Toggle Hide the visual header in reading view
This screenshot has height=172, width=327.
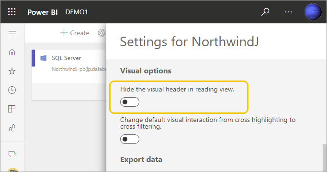[x=129, y=102]
